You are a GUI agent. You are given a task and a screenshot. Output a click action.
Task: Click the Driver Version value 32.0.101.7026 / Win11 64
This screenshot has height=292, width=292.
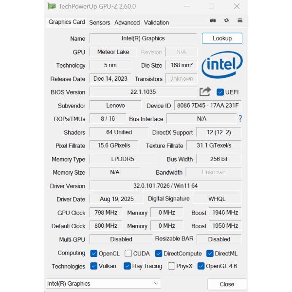tap(165, 186)
